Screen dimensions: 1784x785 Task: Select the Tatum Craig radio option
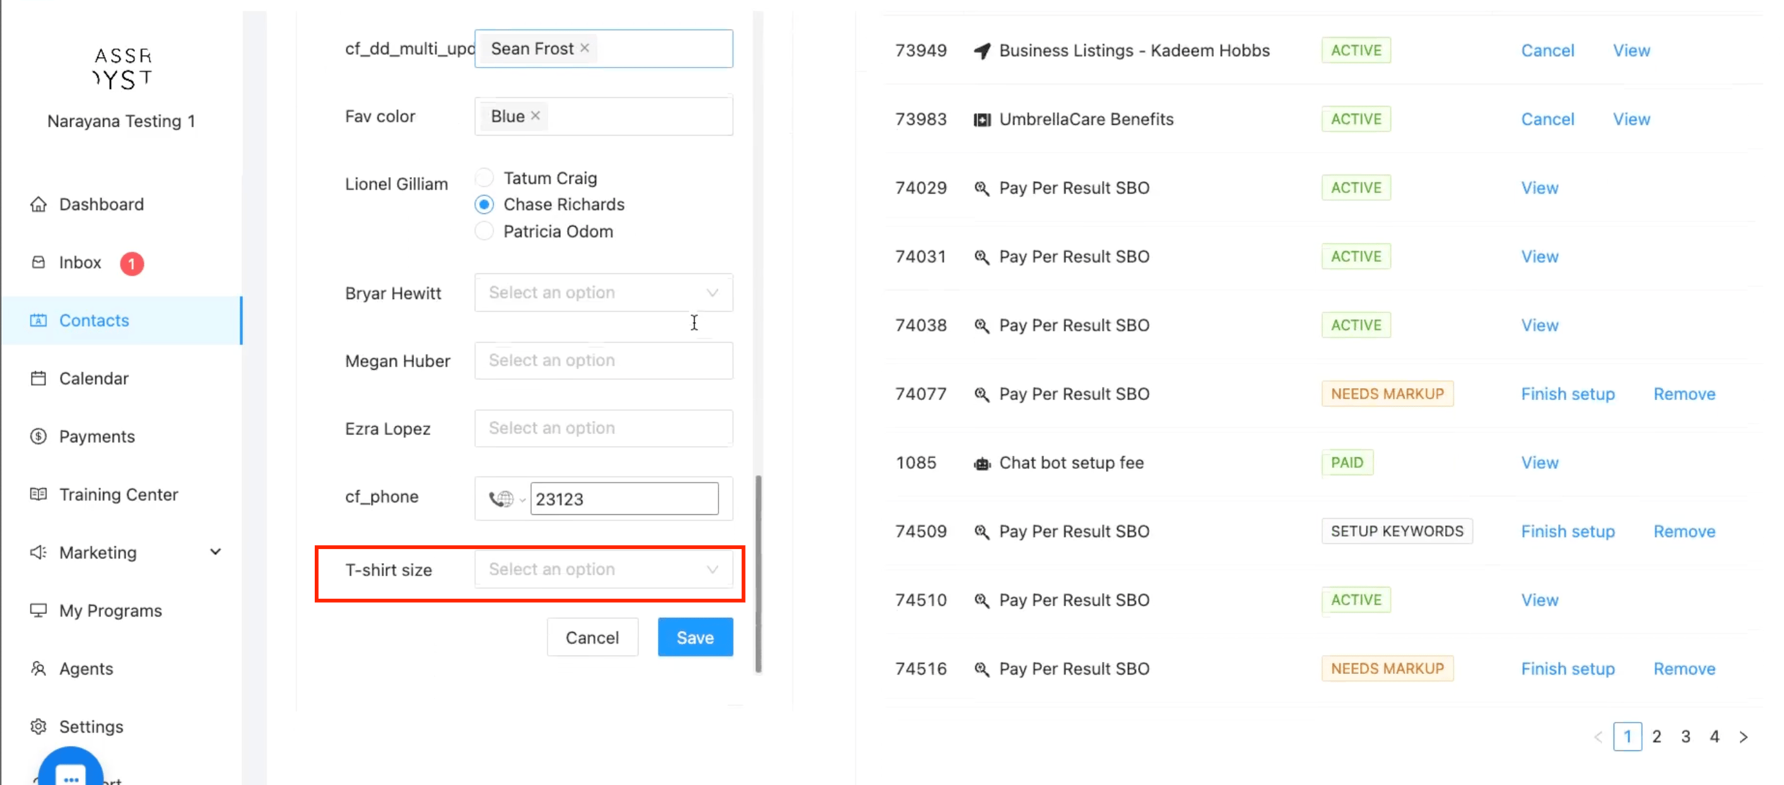pos(484,178)
